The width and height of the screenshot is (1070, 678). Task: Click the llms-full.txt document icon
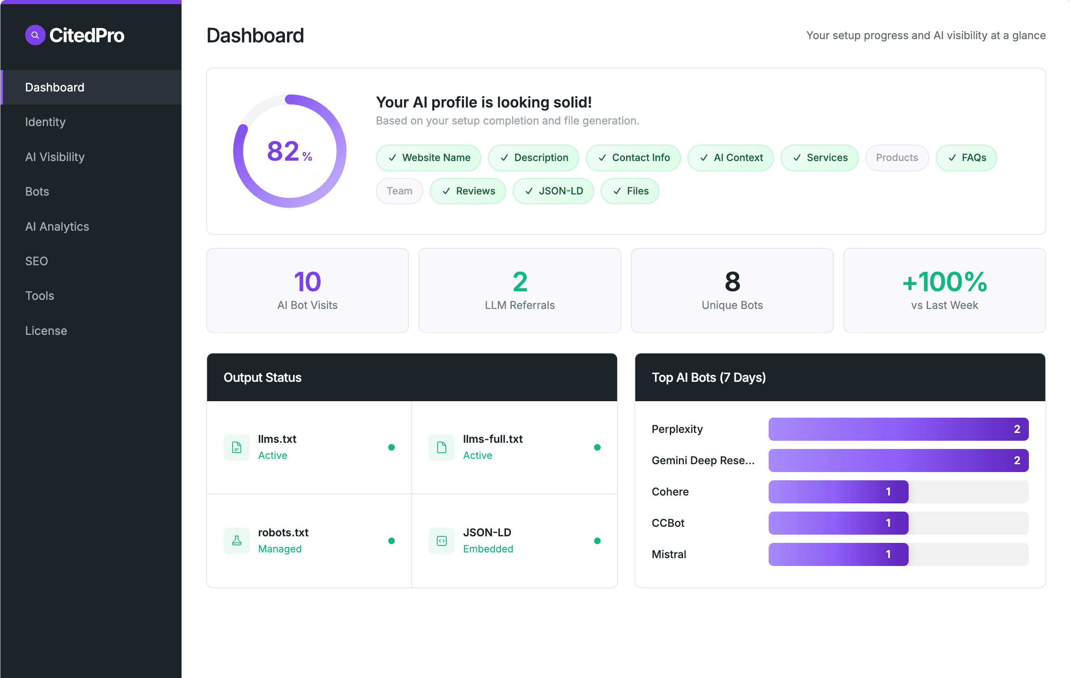pyautogui.click(x=441, y=447)
